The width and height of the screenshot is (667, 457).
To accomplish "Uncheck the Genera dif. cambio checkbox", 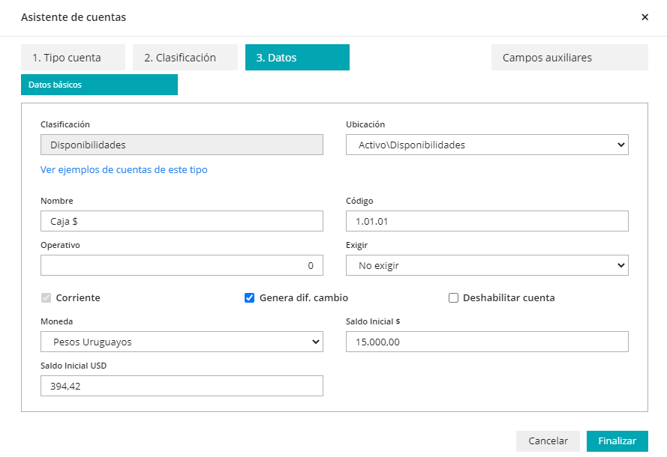I will [250, 297].
